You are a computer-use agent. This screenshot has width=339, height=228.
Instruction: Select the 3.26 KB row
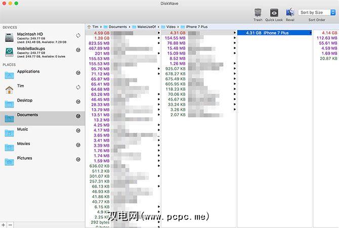pos(199,110)
